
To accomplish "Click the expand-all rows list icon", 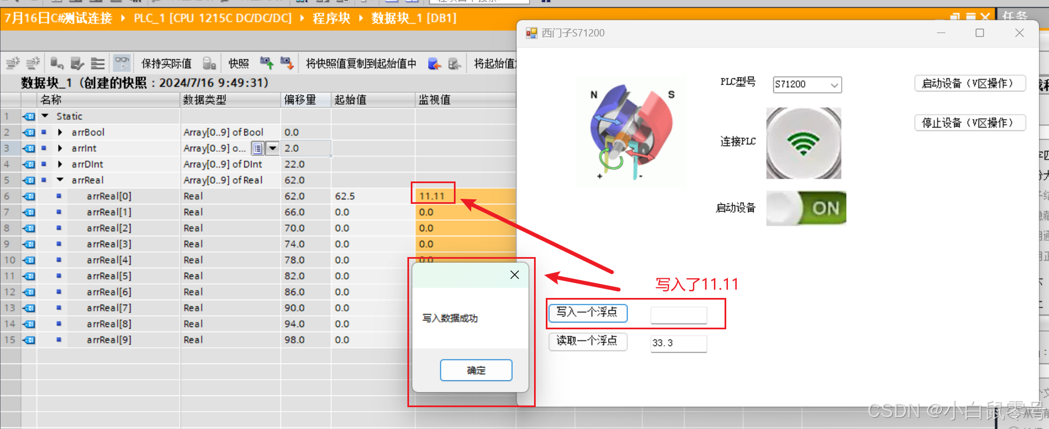I will [x=98, y=63].
